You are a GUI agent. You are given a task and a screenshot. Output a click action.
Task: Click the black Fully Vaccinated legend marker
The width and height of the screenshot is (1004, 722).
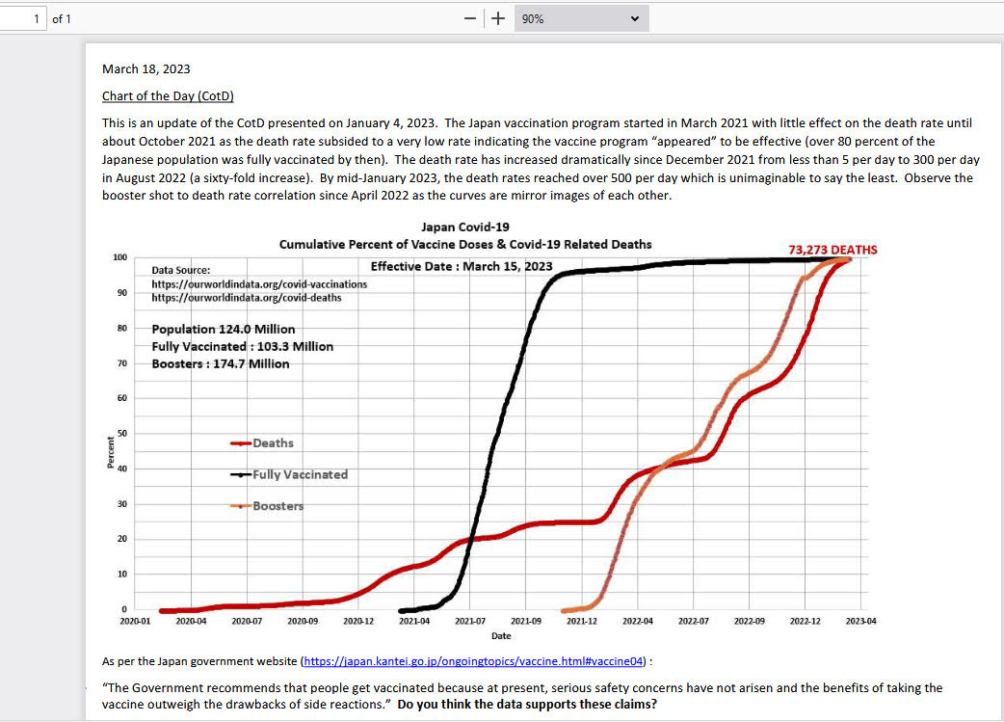click(241, 475)
